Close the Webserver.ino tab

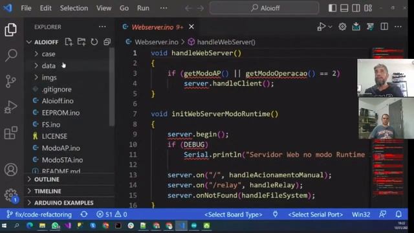pos(191,27)
